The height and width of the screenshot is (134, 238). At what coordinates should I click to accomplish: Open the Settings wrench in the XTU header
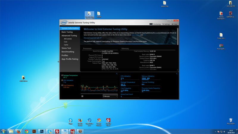166,24
